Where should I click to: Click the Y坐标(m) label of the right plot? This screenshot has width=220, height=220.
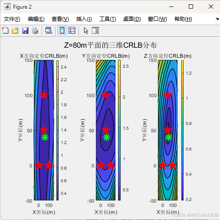click(144, 130)
